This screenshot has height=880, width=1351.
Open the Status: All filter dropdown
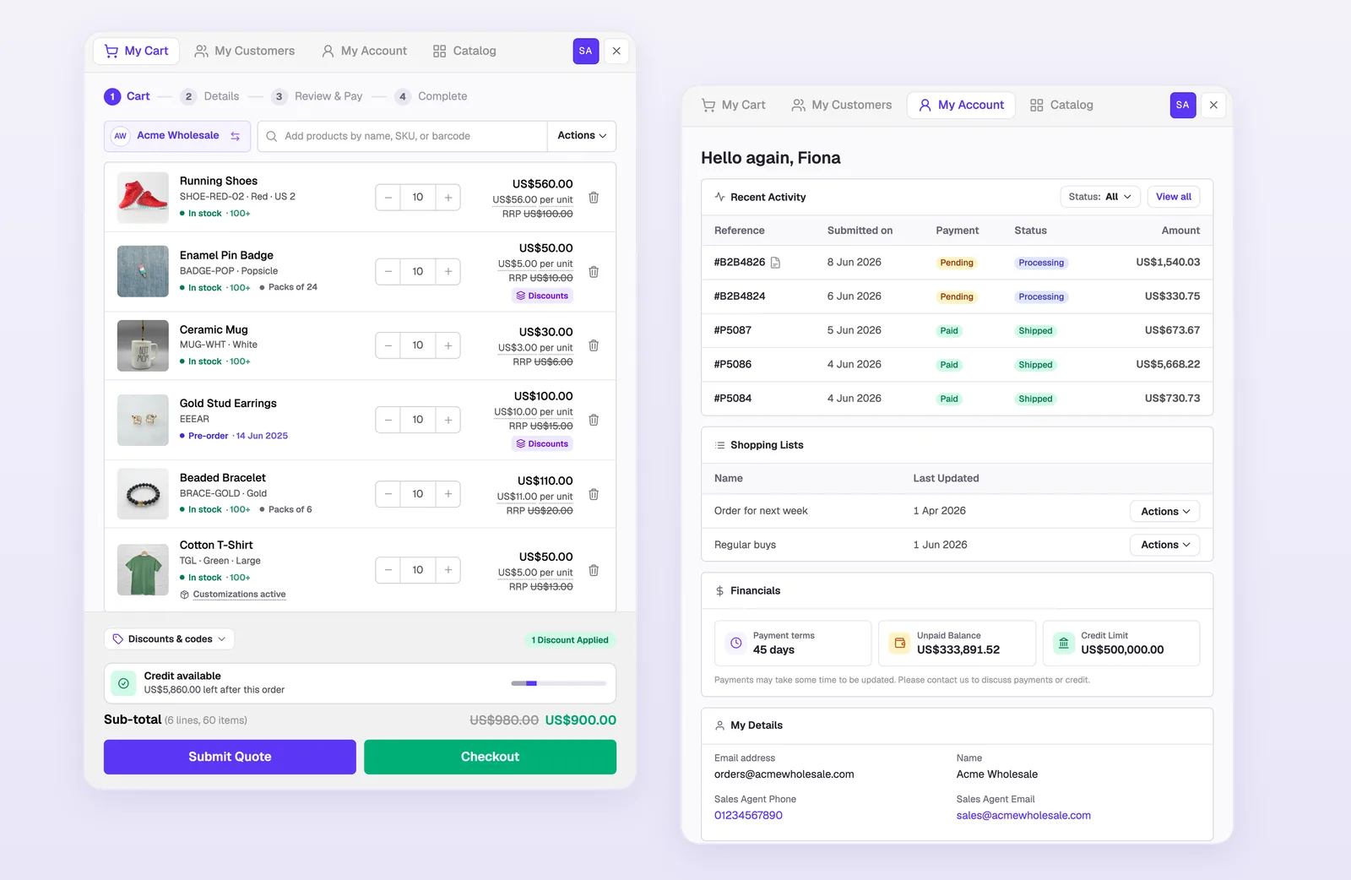point(1100,197)
